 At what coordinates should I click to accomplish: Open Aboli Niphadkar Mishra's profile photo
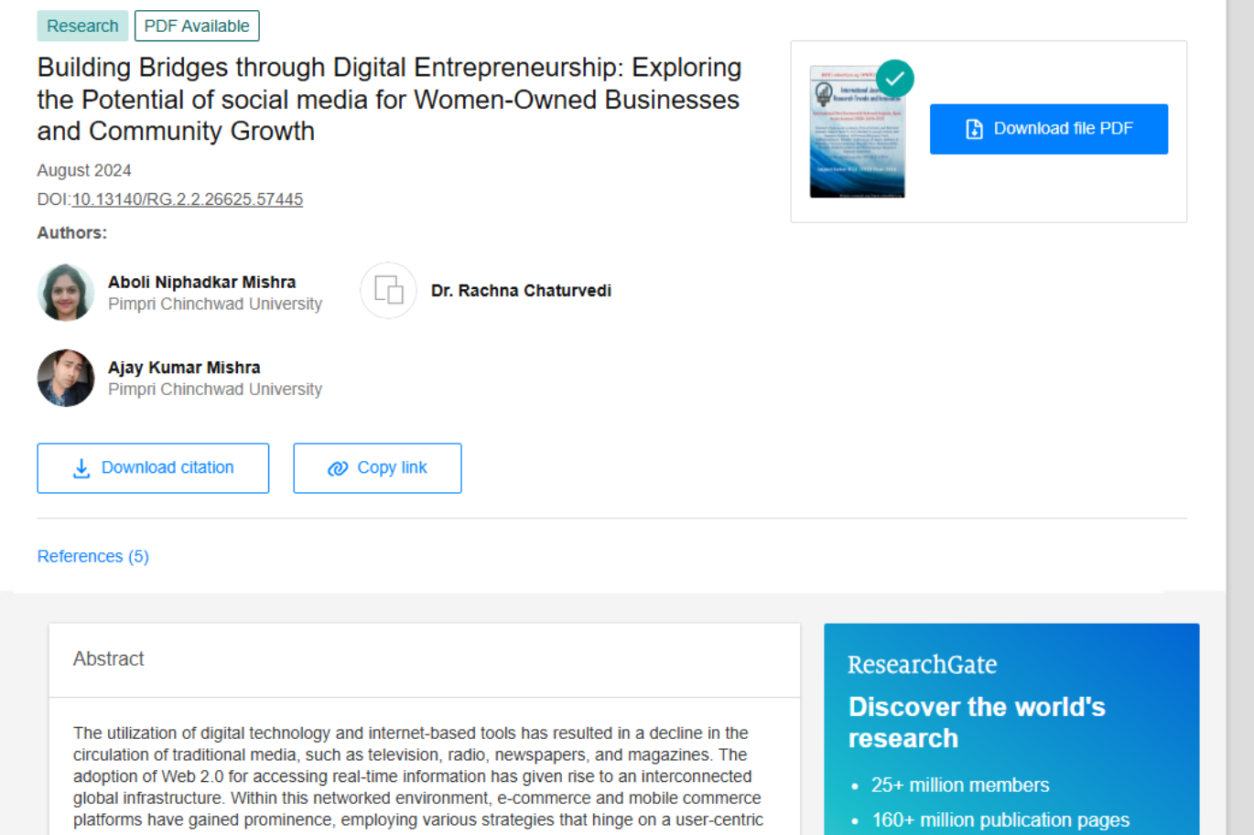pyautogui.click(x=66, y=293)
